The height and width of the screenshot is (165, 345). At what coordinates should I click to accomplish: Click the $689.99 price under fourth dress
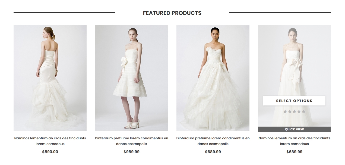click(294, 152)
